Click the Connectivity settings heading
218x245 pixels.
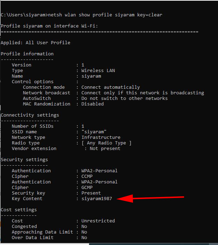[30, 115]
